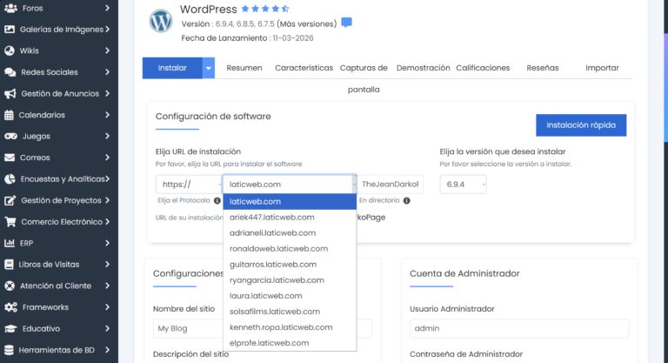Select adrianeli.laticweb.com from domain list

click(x=290, y=233)
